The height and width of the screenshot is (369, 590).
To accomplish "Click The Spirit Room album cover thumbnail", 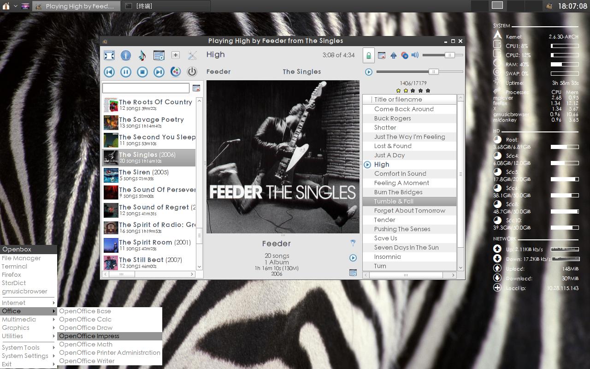I will coord(111,245).
